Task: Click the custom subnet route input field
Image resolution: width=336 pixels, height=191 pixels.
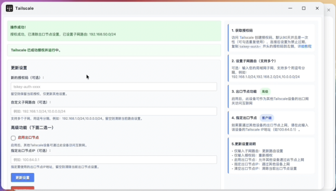Action: [x=114, y=111]
